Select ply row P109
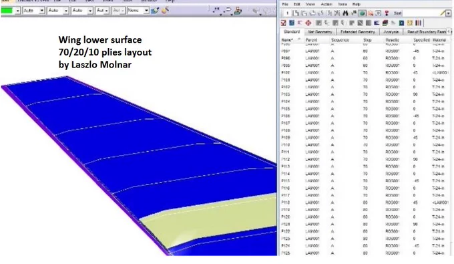454x264 pixels. click(365, 138)
